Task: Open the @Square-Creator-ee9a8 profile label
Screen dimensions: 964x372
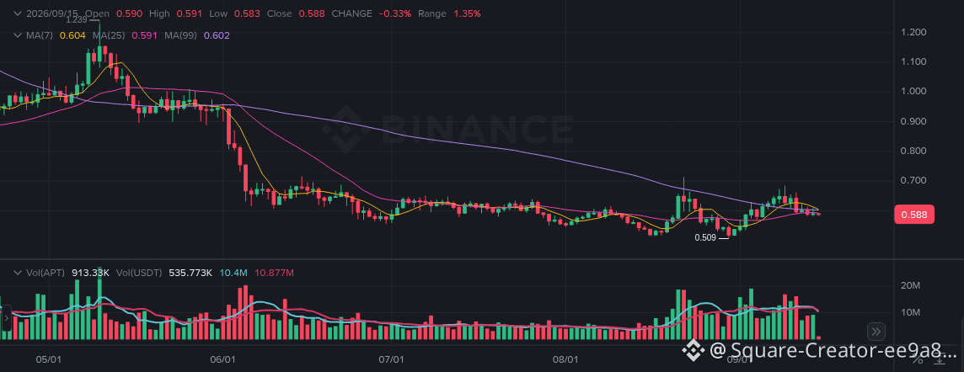Action: [x=821, y=351]
